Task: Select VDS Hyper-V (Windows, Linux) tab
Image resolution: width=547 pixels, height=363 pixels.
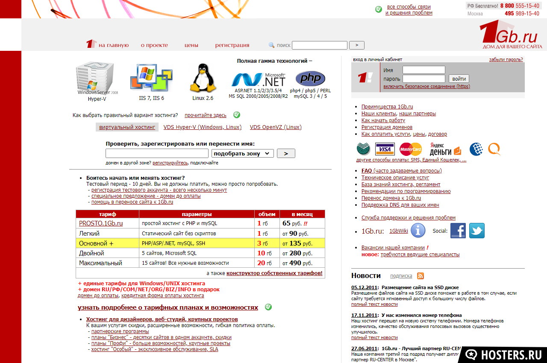Action: [203, 127]
